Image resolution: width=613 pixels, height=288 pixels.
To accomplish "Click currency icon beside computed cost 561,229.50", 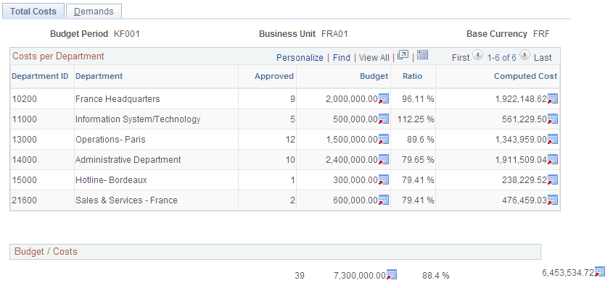I will [553, 119].
